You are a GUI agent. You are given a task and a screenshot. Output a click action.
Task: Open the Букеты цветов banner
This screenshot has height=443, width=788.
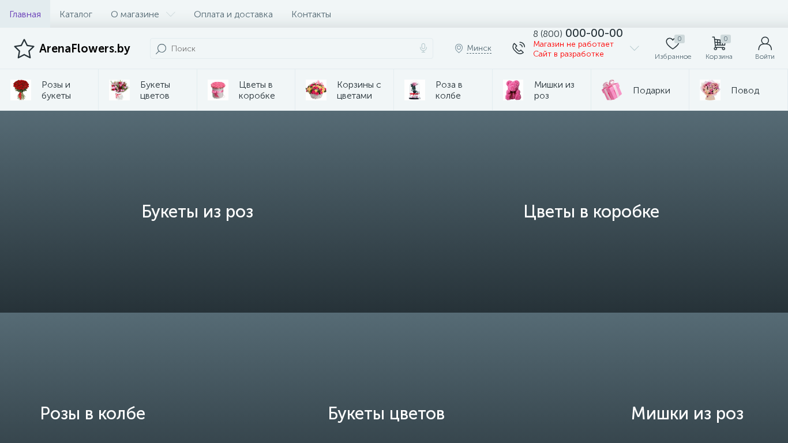click(386, 414)
